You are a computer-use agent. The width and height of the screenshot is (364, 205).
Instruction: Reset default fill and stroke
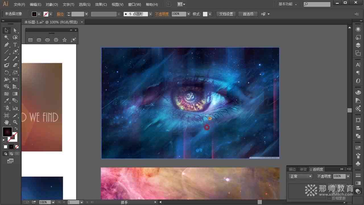[x=4, y=140]
